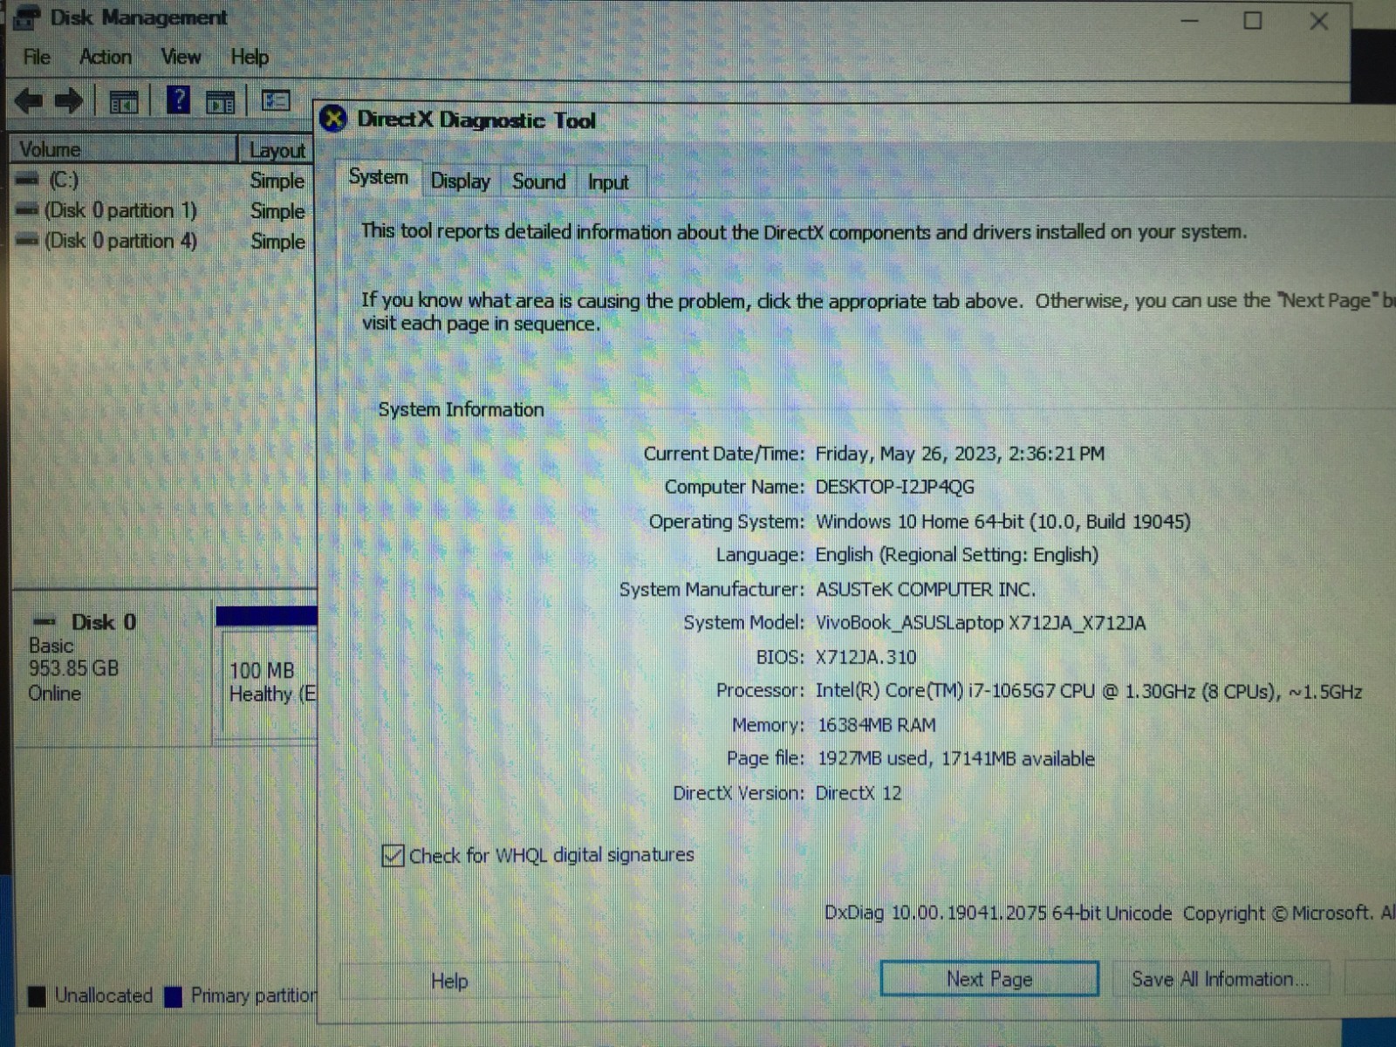
Task: Maximize the Disk Management window
Action: pos(1253,20)
